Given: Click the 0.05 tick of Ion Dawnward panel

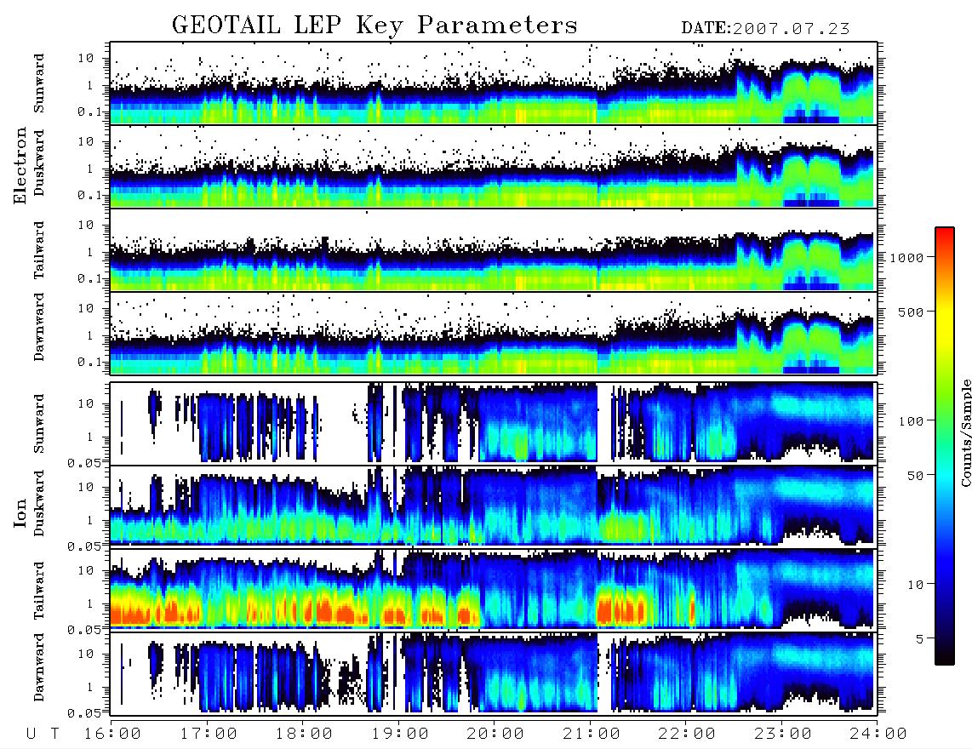Looking at the screenshot, I should (x=84, y=713).
